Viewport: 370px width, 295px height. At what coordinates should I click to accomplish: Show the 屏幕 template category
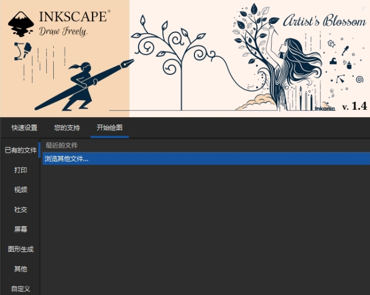21,229
